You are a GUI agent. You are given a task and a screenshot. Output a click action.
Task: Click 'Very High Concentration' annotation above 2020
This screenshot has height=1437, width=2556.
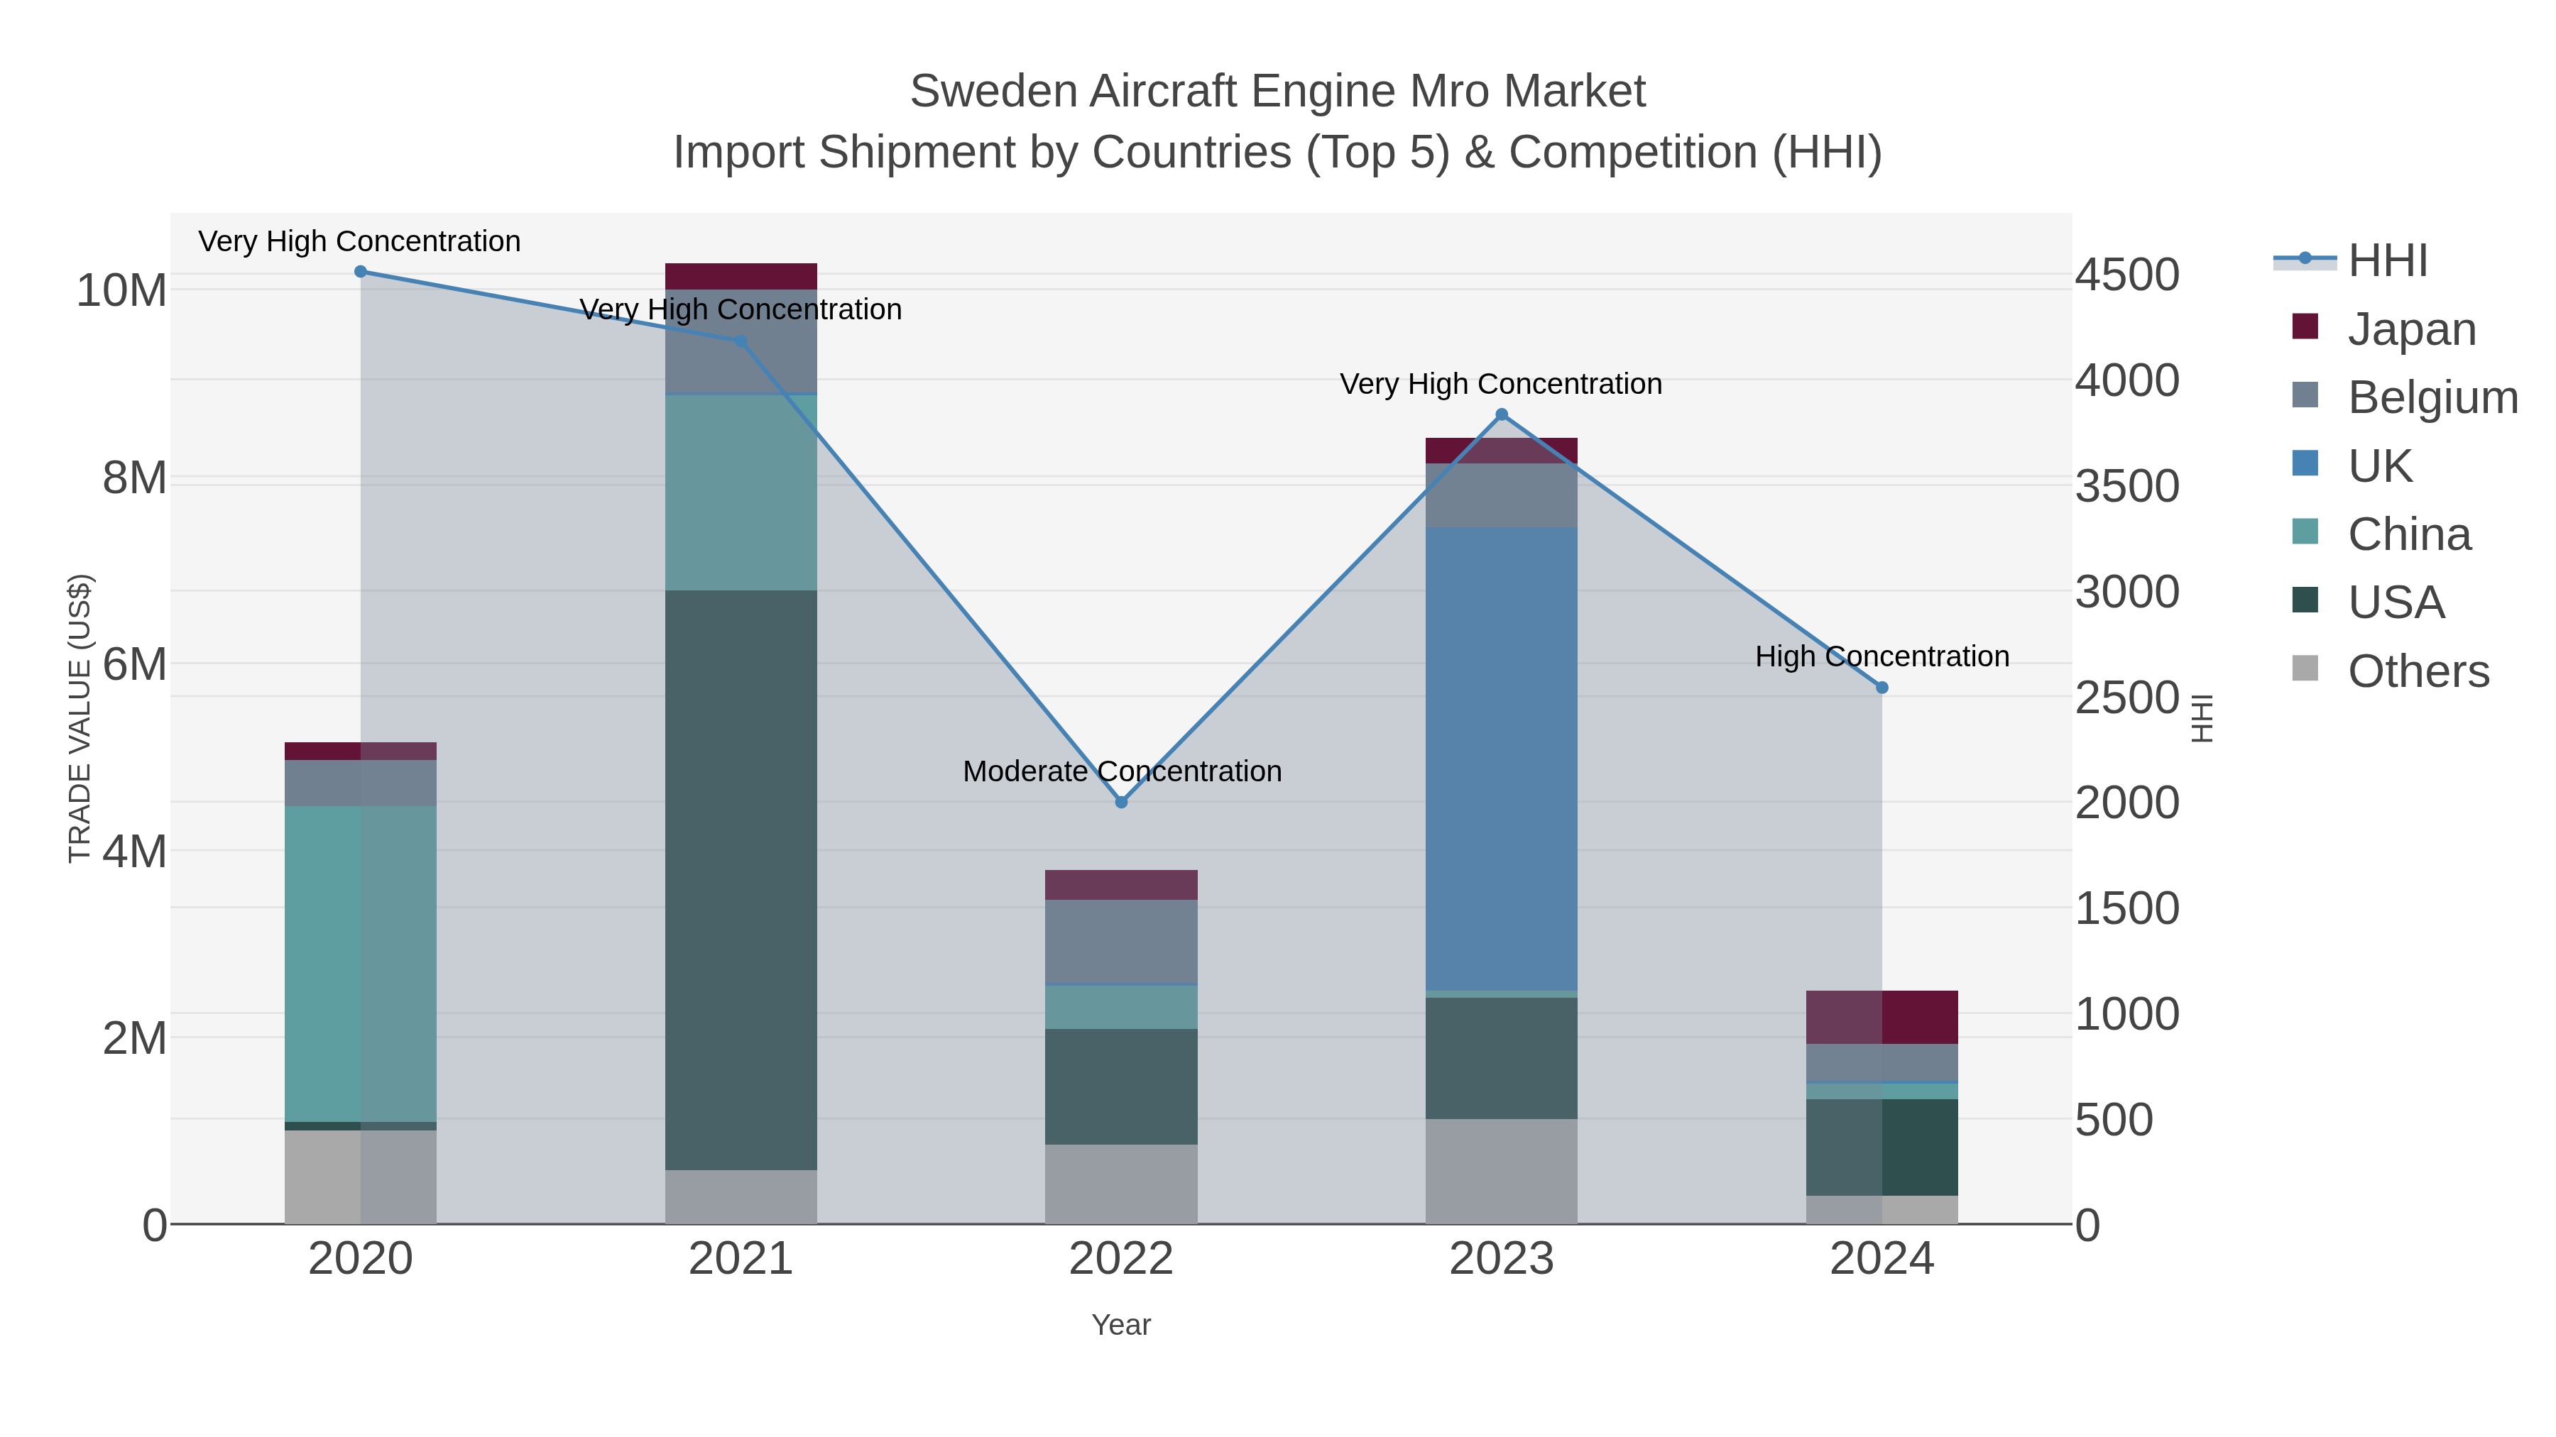[x=359, y=241]
